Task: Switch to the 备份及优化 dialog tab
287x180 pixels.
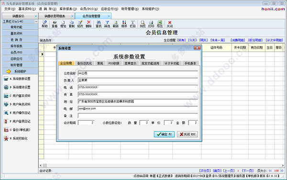Action: pos(84,63)
